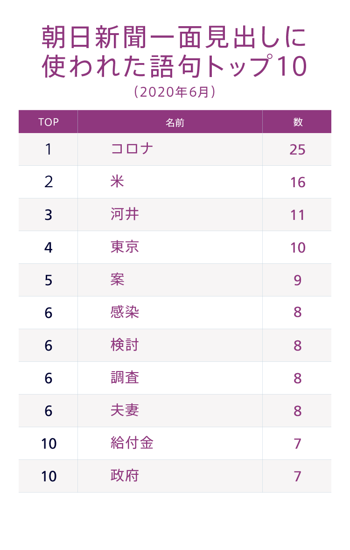Select the コロナ entry in the table
The image size is (350, 550).
[x=132, y=149]
